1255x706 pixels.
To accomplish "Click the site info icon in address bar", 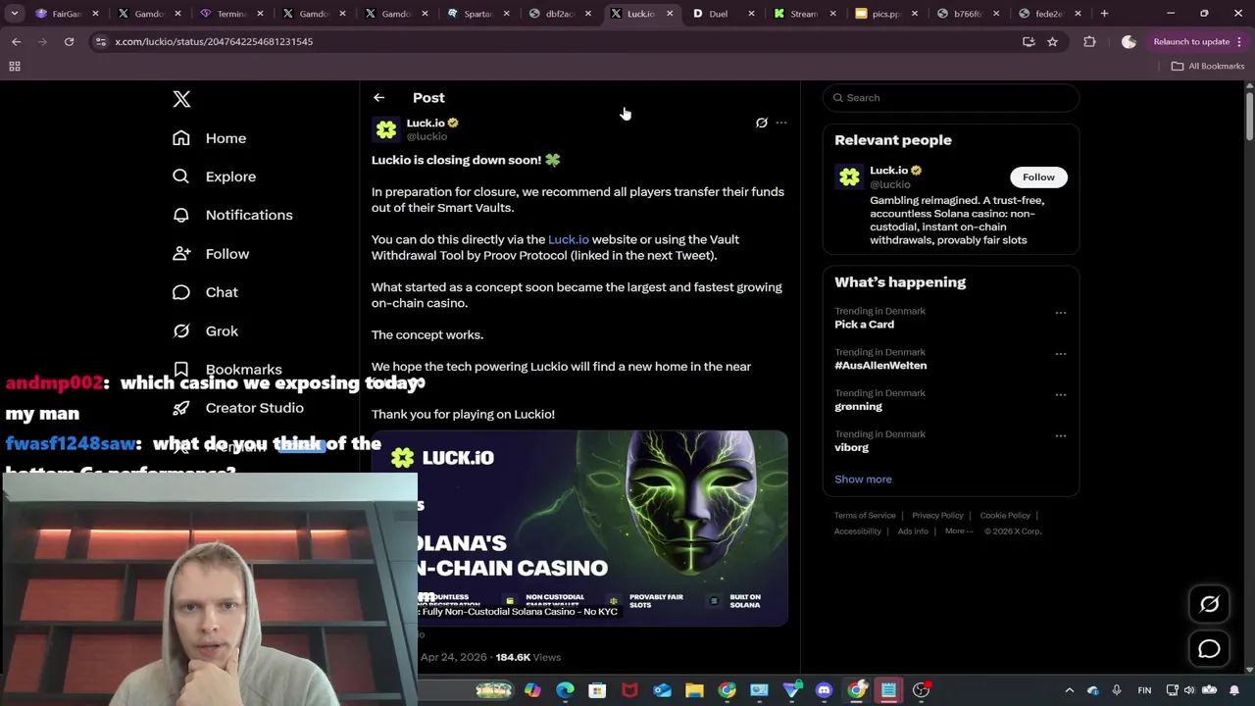I will pyautogui.click(x=101, y=42).
